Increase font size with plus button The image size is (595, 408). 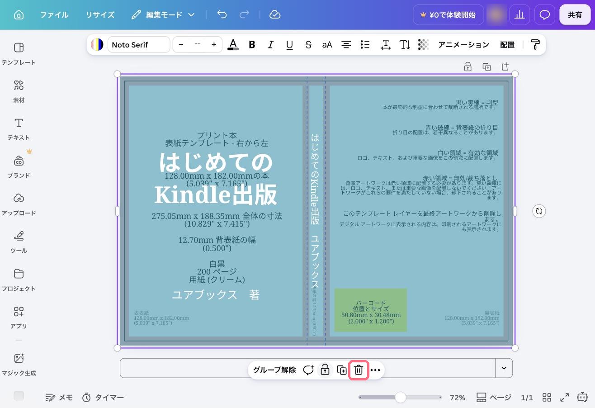click(214, 44)
